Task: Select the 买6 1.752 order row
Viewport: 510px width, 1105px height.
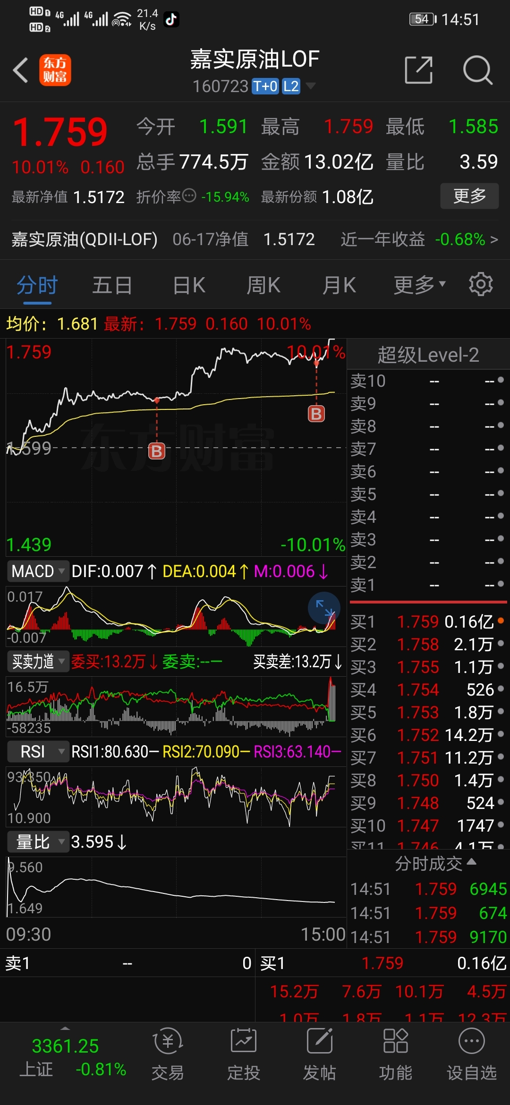Action: (427, 735)
